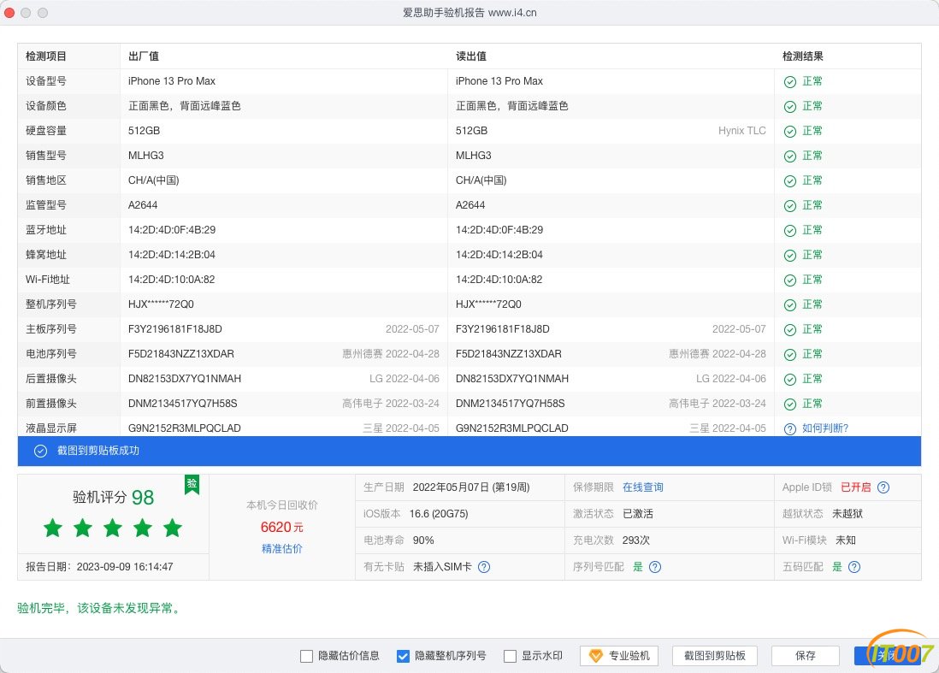Select the factory value MLHG3 cell

coord(146,156)
